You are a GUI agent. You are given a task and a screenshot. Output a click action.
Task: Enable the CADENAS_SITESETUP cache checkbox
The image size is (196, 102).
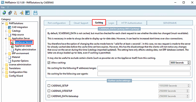[49, 91]
